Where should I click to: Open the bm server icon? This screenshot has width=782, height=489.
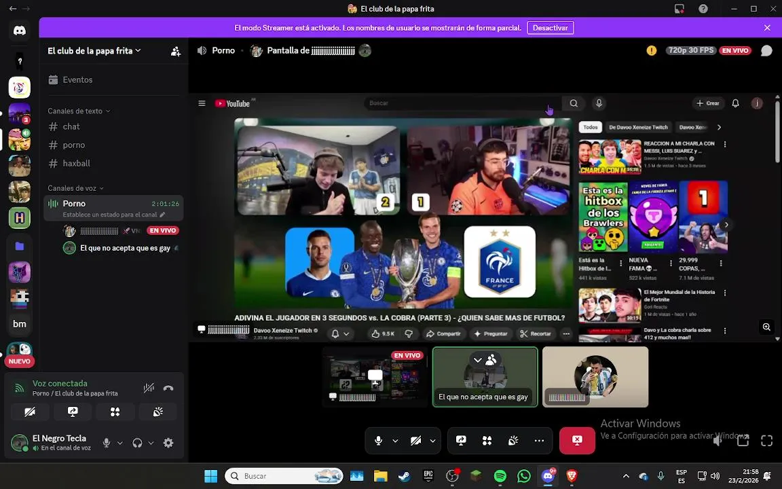pyautogui.click(x=20, y=324)
